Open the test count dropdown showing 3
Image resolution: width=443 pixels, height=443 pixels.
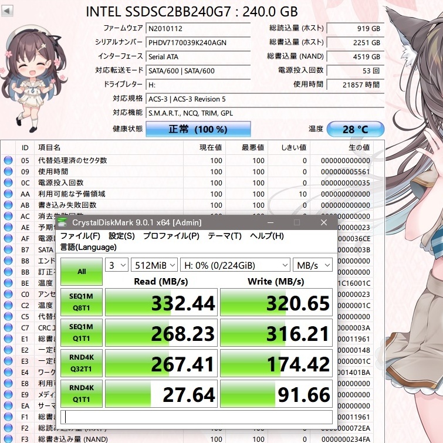point(117,265)
